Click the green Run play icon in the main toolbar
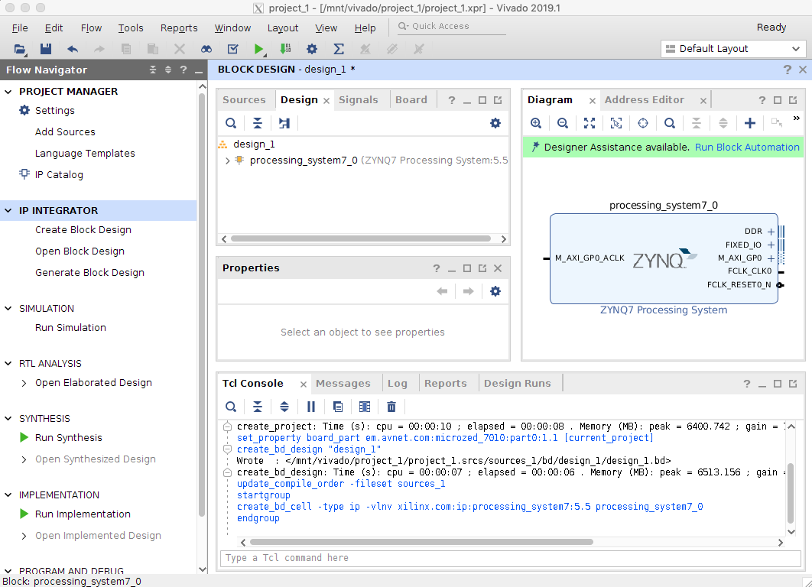Viewport: 812px width, 587px height. click(258, 49)
